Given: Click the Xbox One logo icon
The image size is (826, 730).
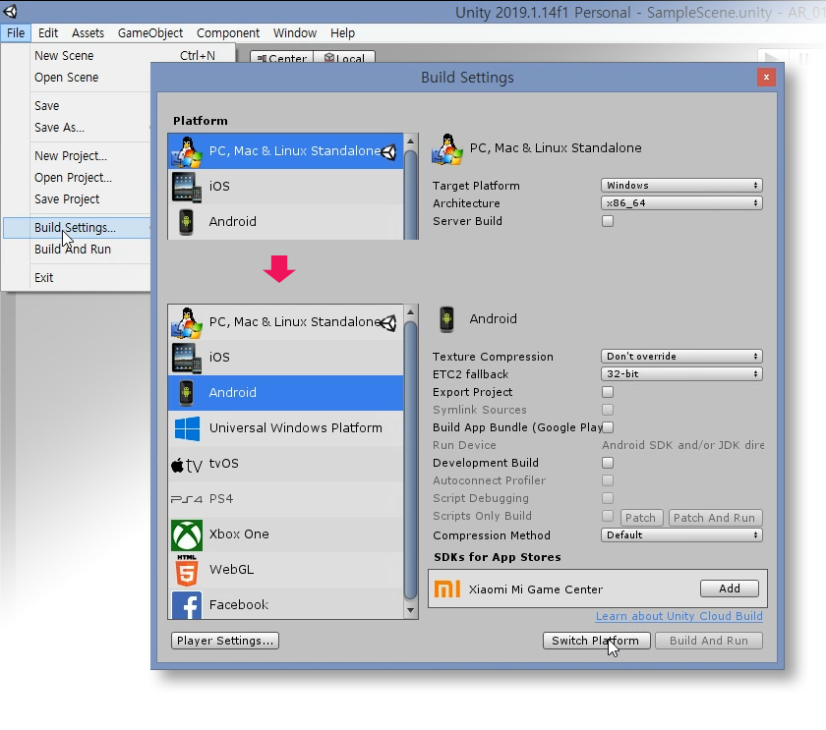Looking at the screenshot, I should click(x=187, y=535).
